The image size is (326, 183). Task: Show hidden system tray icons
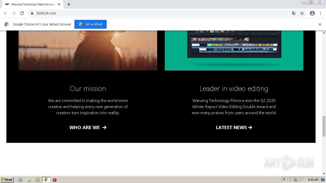tap(284, 179)
